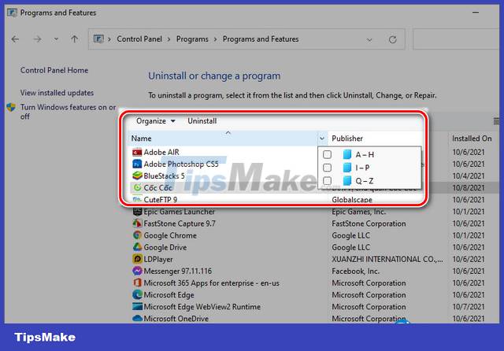The width and height of the screenshot is (504, 351).
Task: Change the view with the toolbar view icon
Action: [x=497, y=121]
